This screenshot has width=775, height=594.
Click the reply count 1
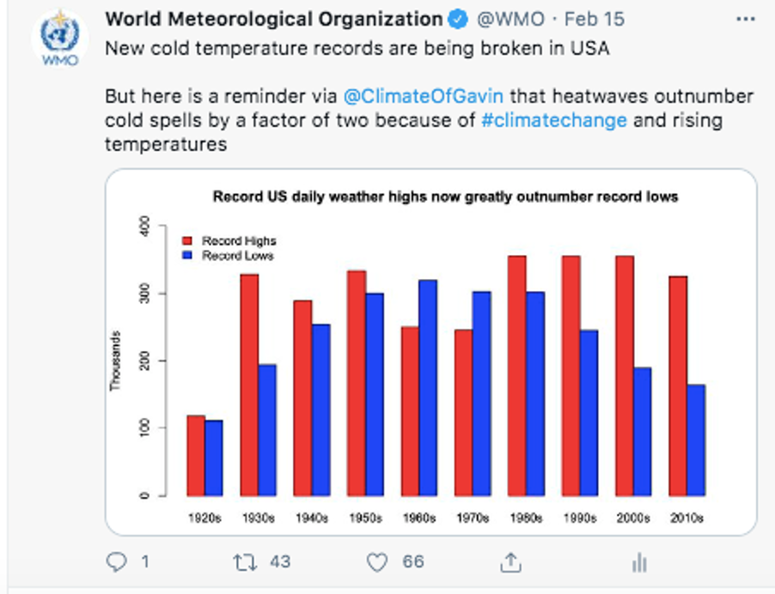145,562
